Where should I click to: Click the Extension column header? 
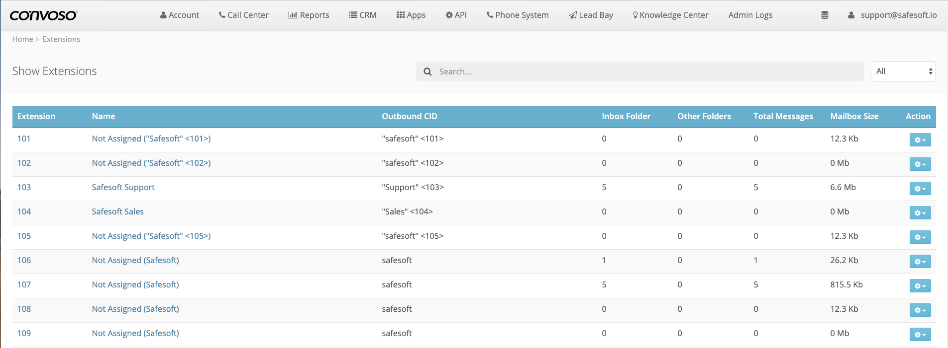point(36,117)
